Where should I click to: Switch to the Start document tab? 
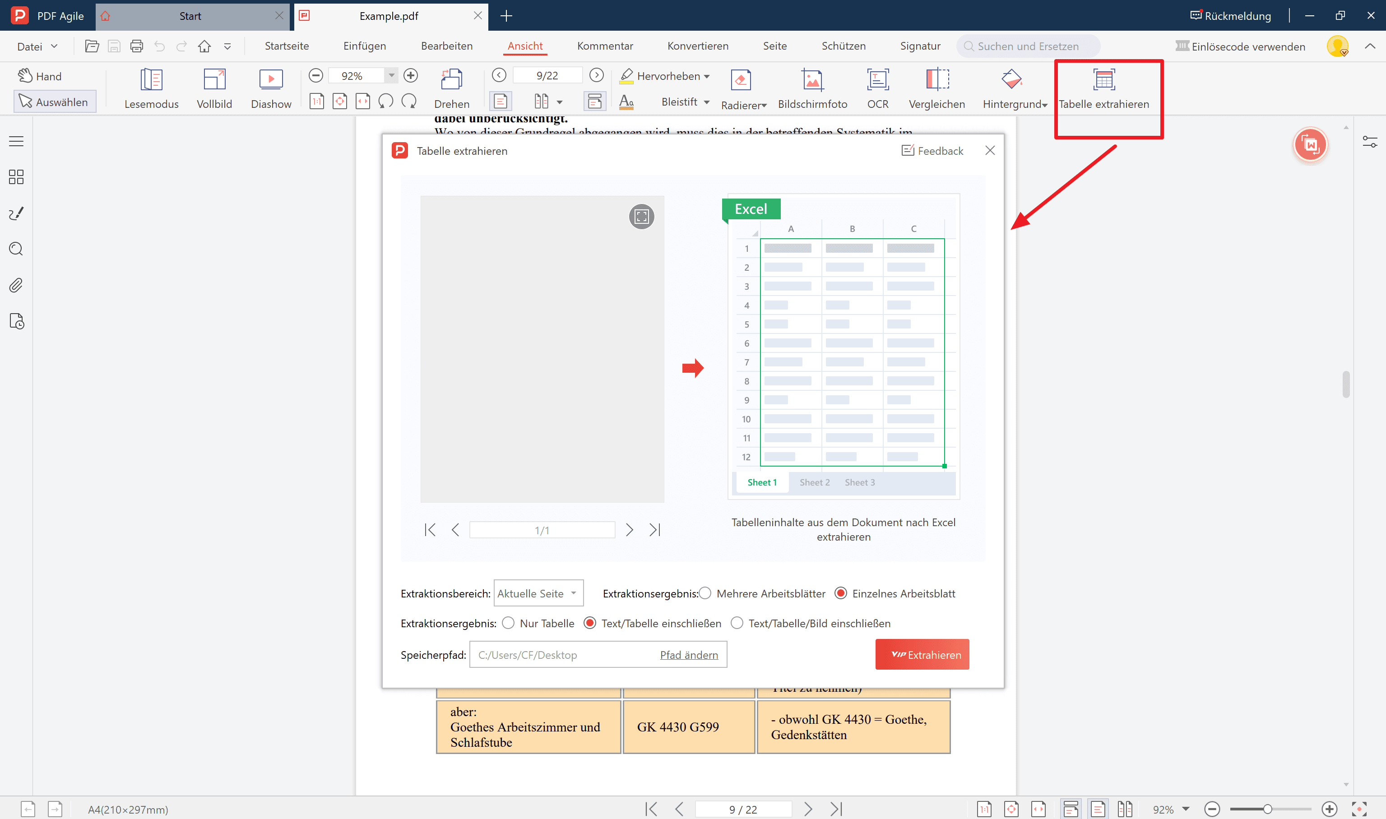point(190,16)
